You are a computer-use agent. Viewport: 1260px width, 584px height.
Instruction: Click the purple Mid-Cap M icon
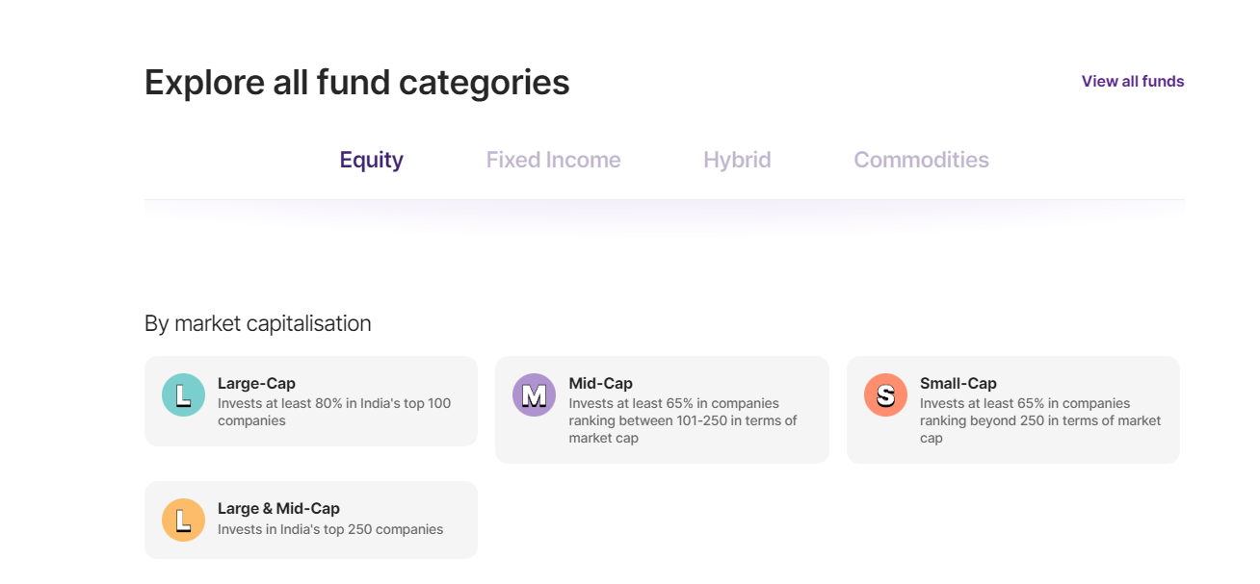pos(534,394)
